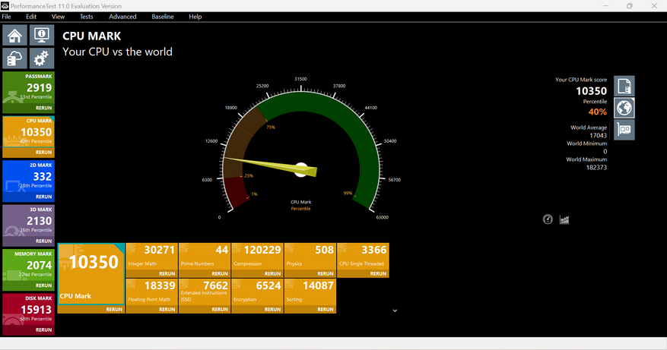Image resolution: width=667 pixels, height=350 pixels.
Task: Select the 3D Mark 2130 tile
Action: coord(28,221)
